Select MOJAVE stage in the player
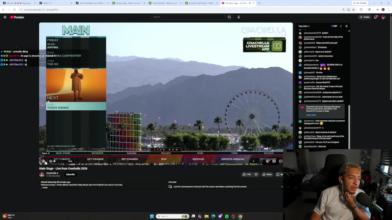The height and width of the screenshot is (220, 392). (166, 153)
